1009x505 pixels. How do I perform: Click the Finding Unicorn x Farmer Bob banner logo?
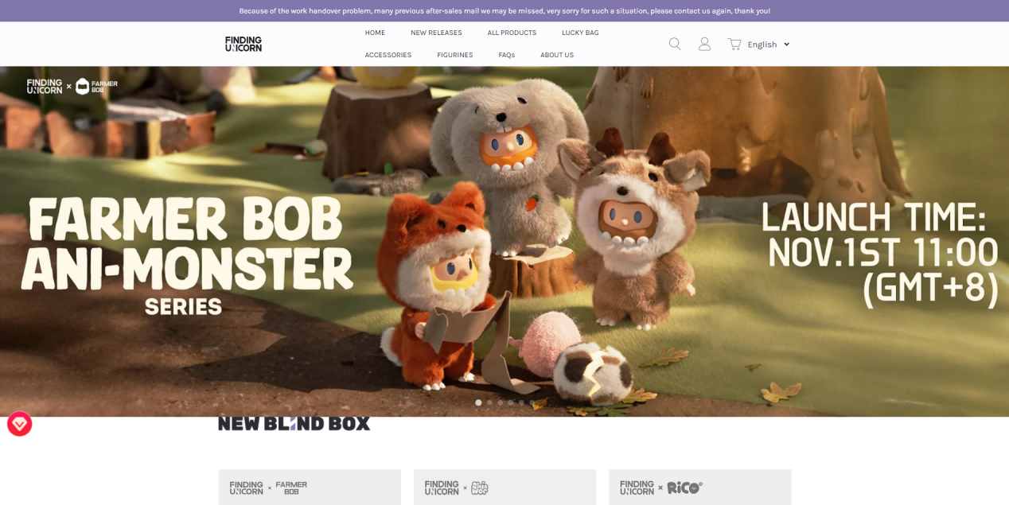[72, 86]
